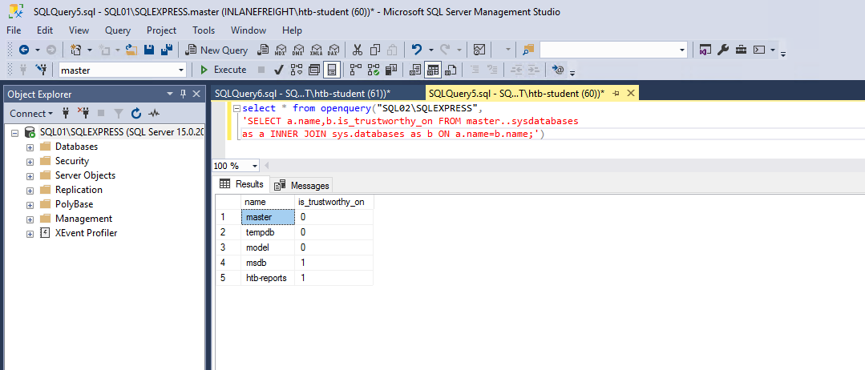The image size is (865, 370).
Task: Open the Query menu
Action: click(118, 30)
